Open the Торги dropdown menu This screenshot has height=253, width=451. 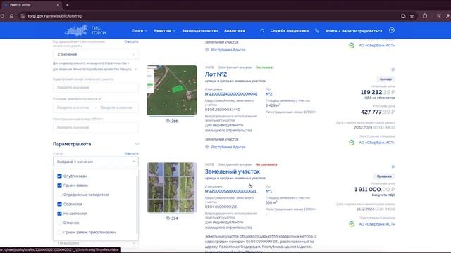coord(140,30)
